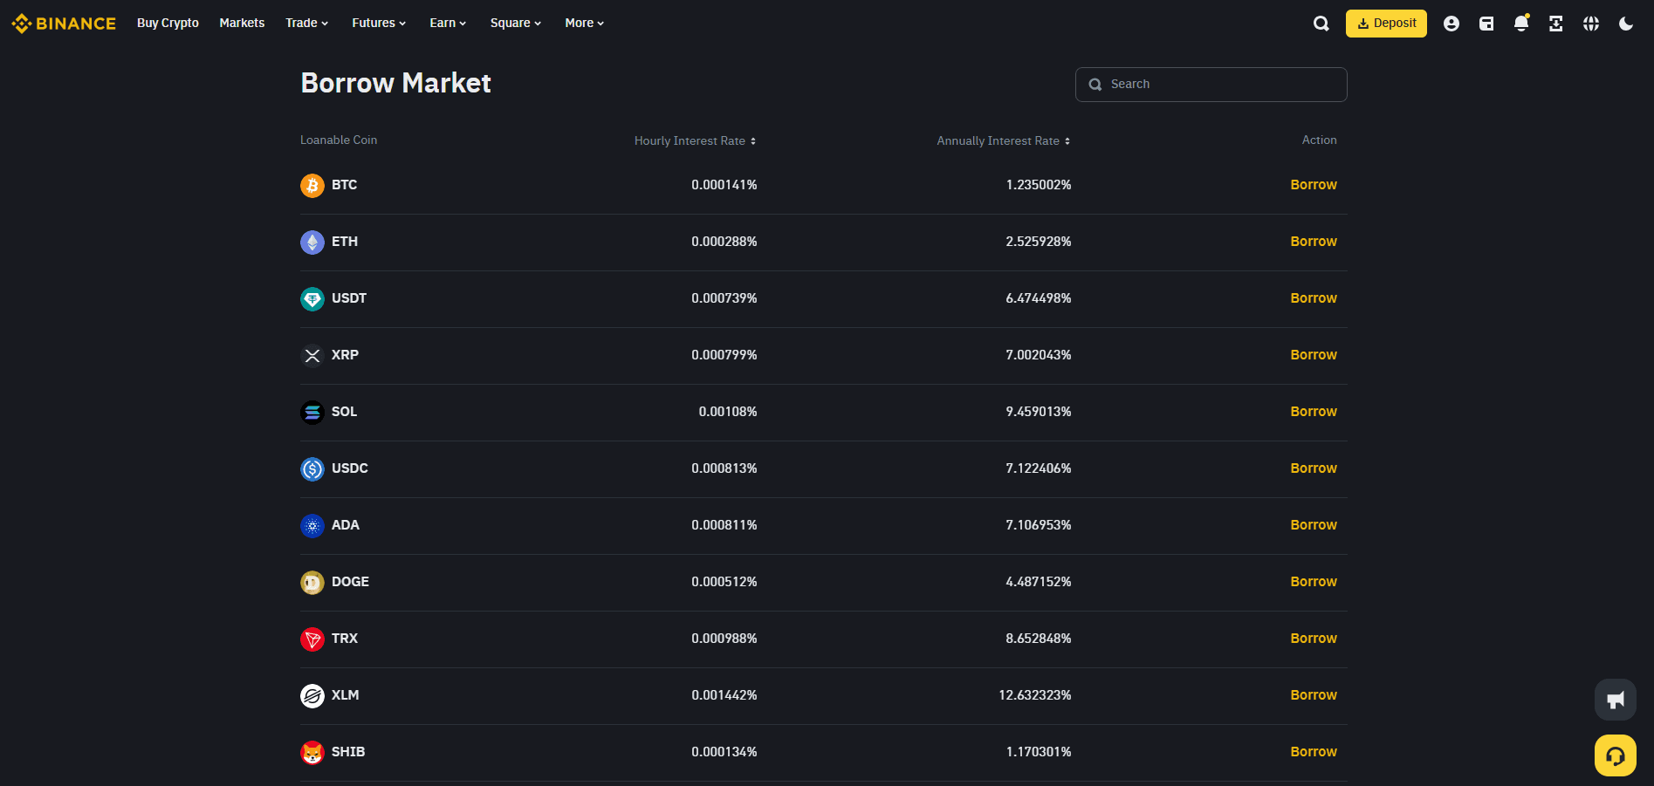Select the BTC hourly rate 0.000141%
The height and width of the screenshot is (786, 1654).
pos(724,185)
